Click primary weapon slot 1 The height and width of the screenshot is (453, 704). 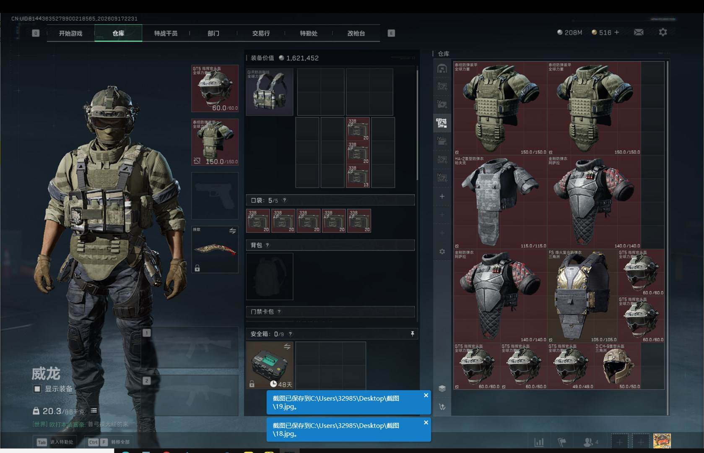coord(190,348)
